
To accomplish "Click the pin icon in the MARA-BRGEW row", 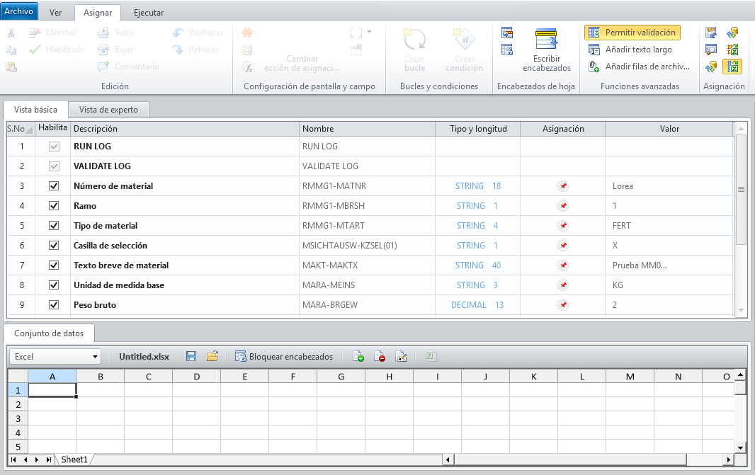I will 563,304.
